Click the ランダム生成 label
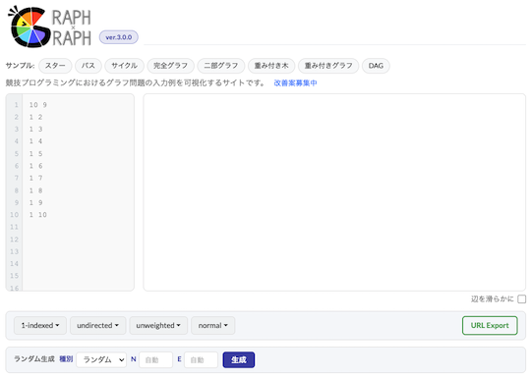531x378 pixels. point(34,359)
